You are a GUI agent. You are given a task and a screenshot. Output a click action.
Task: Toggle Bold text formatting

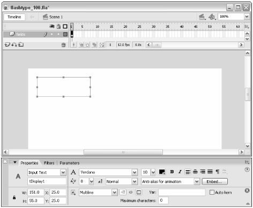tap(172, 172)
